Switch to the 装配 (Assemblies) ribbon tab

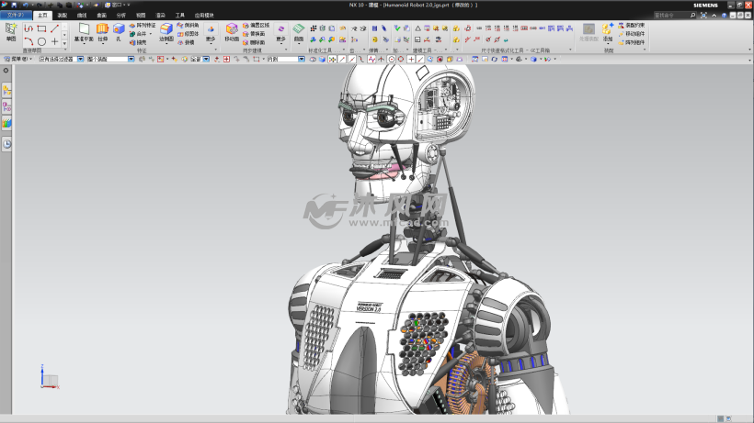(x=62, y=16)
